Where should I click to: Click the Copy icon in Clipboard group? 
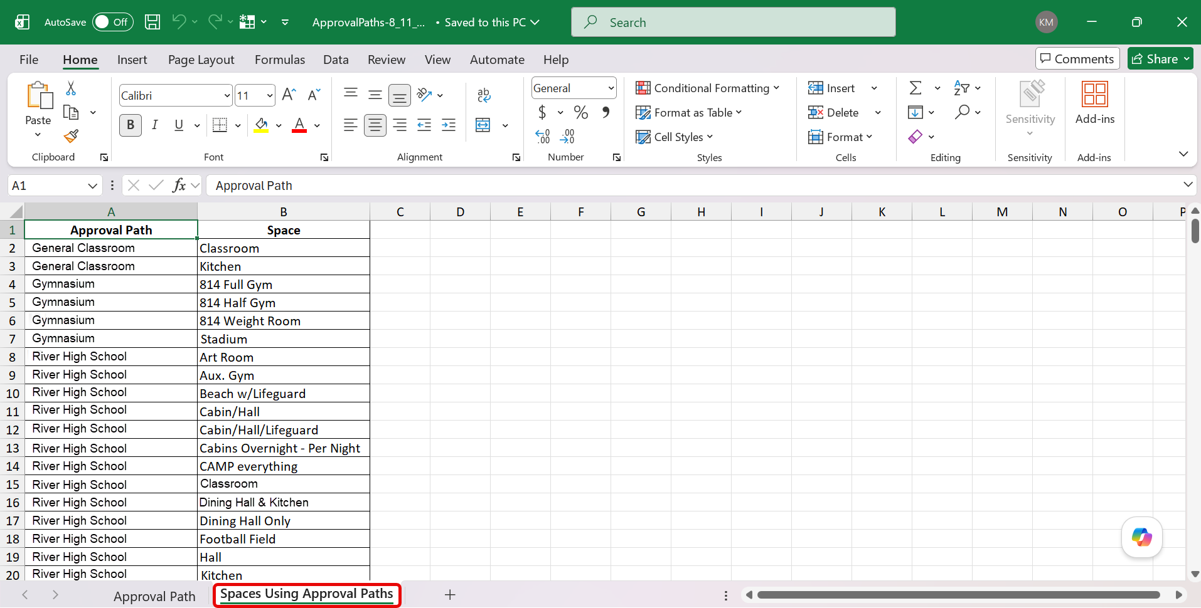pyautogui.click(x=71, y=113)
